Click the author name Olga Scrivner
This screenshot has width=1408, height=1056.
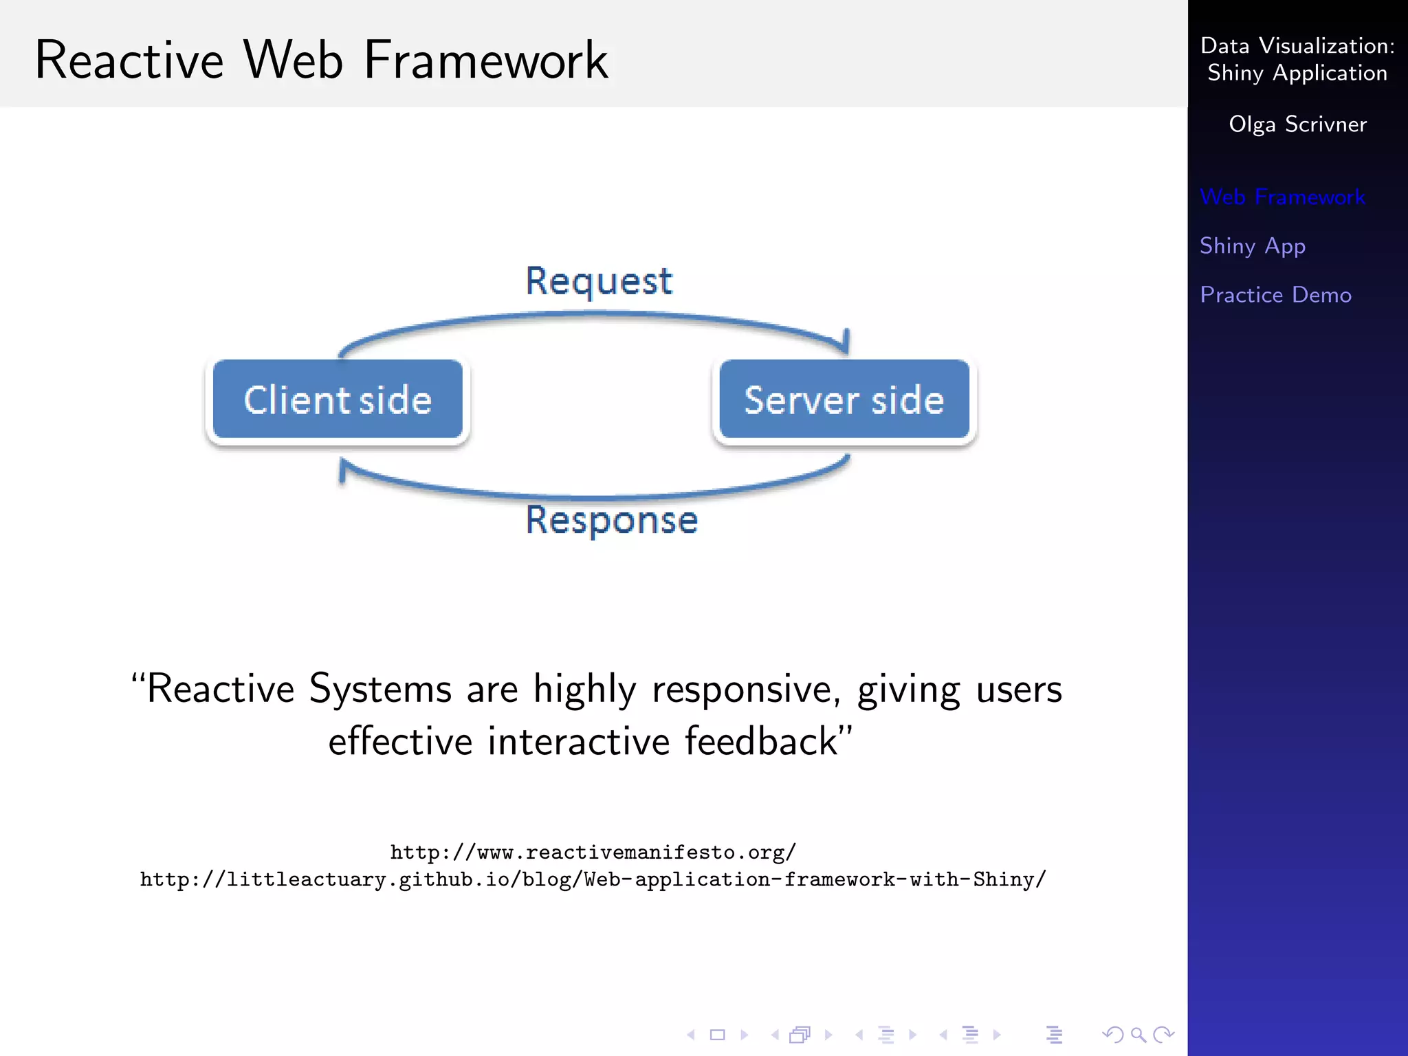point(1297,124)
